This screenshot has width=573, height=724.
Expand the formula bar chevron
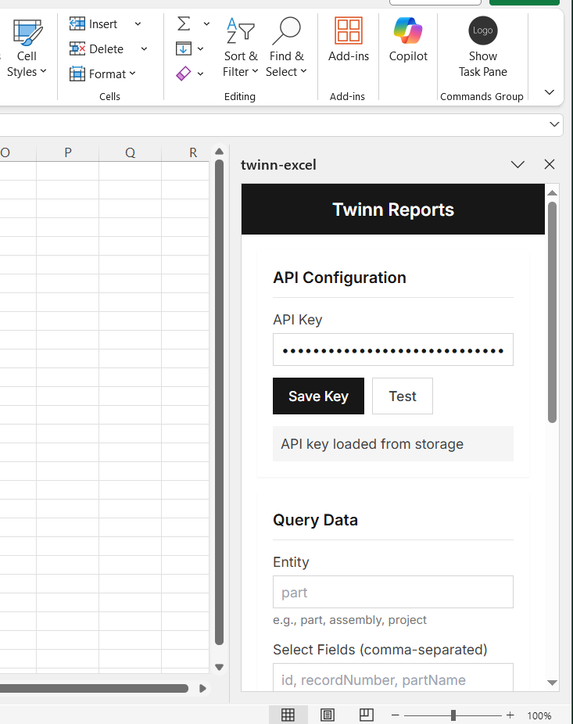(x=554, y=124)
